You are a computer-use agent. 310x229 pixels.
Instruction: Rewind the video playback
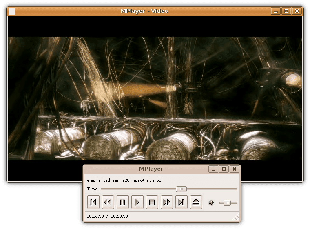point(108,202)
